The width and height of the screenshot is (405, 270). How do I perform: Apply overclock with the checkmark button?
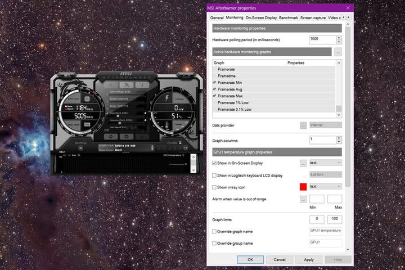pos(142,137)
